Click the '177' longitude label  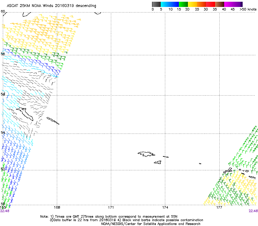coord(219,208)
